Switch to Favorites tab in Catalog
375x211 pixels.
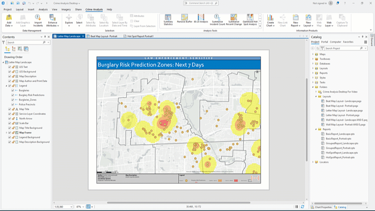[348, 42]
